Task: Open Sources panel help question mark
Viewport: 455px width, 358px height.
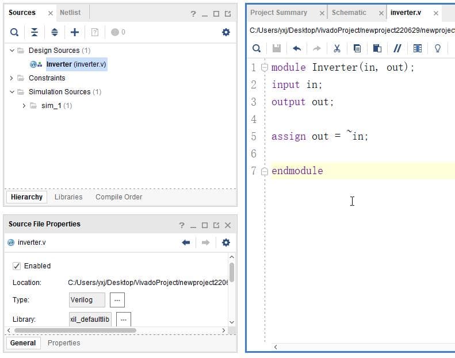Action: coord(193,14)
